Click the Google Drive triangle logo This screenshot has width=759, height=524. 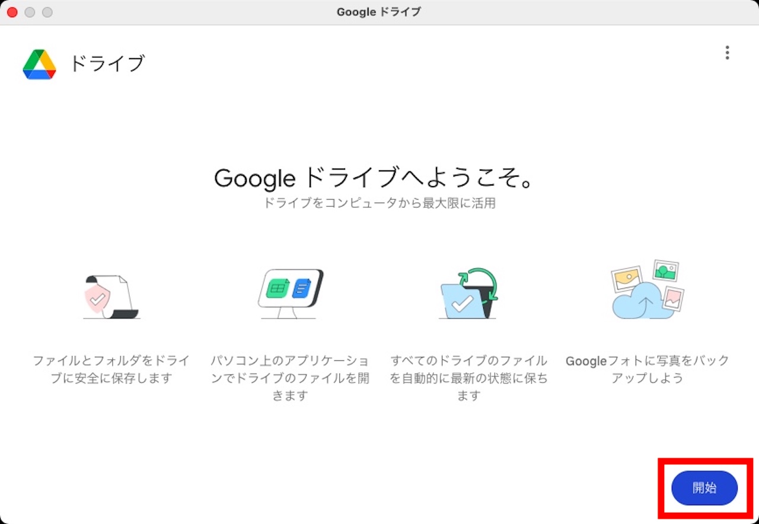click(39, 64)
